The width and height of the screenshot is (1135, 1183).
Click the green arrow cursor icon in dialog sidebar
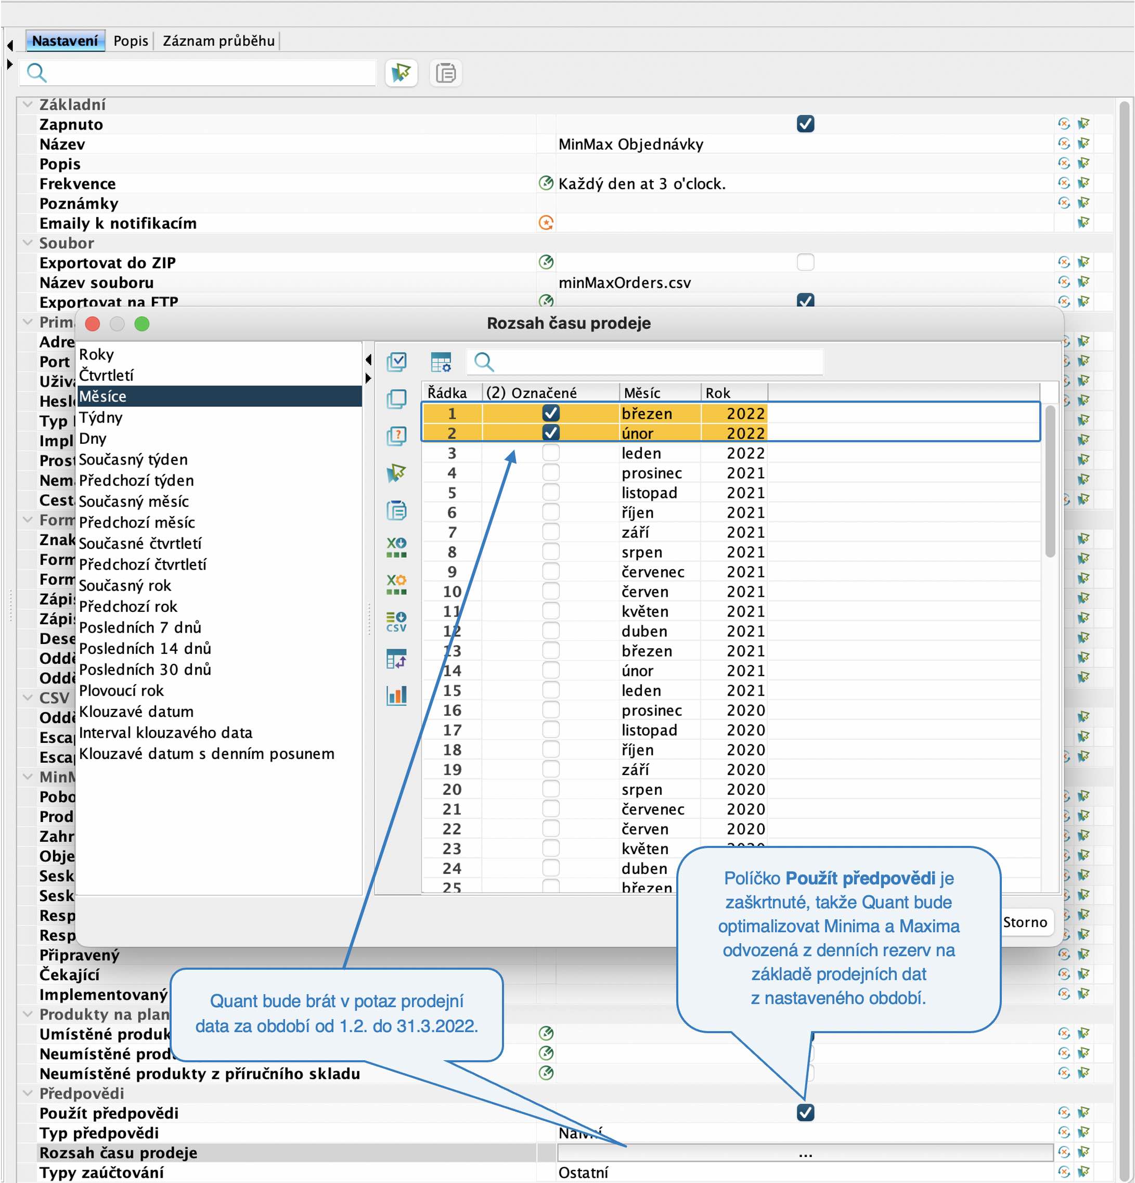coord(396,473)
